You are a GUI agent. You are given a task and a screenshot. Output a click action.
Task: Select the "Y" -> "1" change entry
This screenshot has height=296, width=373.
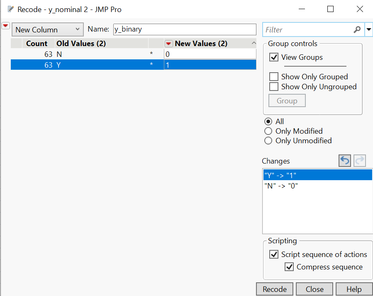(280, 176)
